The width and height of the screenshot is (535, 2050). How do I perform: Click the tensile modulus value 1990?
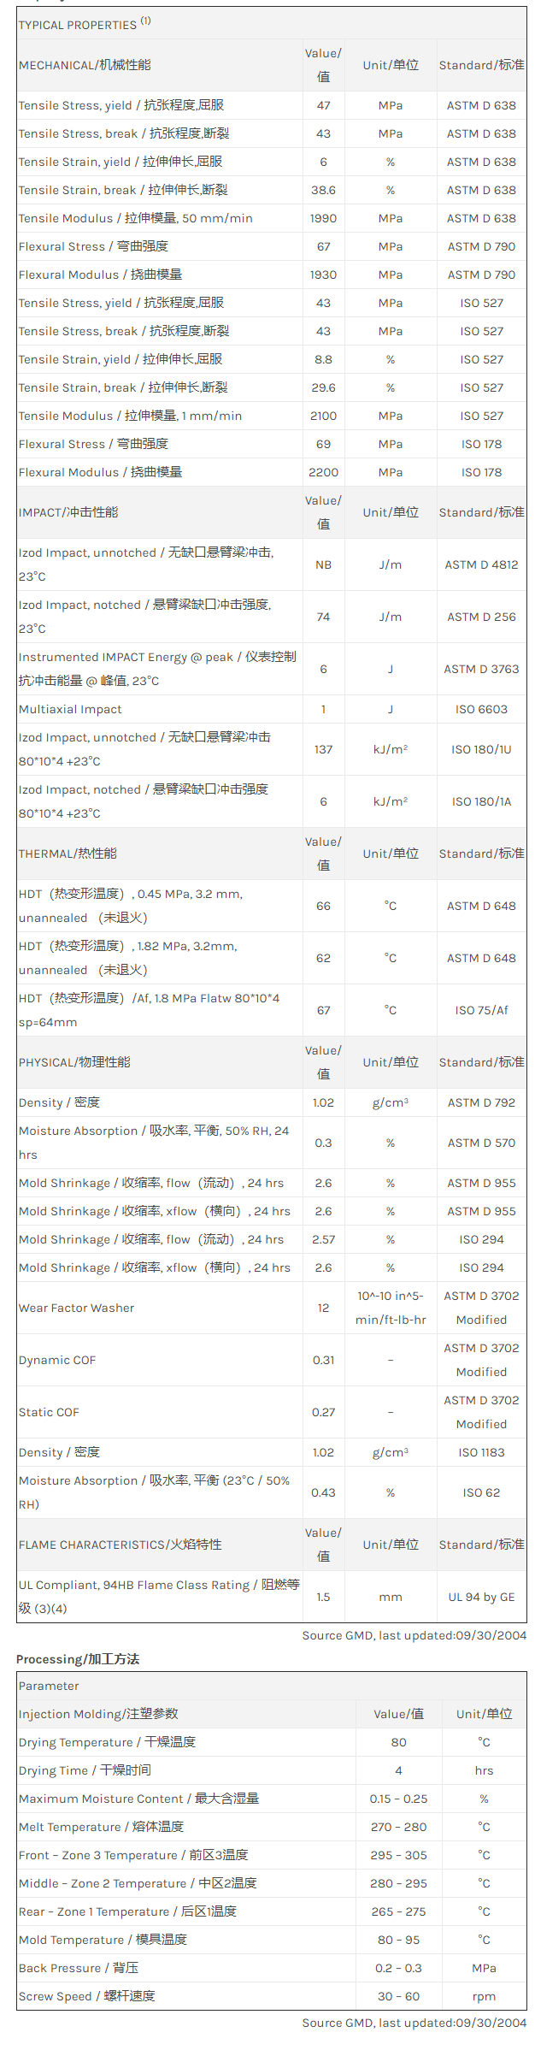coord(323,218)
